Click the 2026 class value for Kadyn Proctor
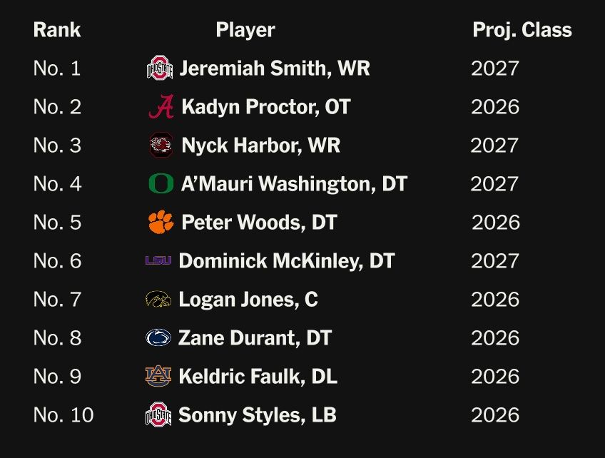The height and width of the screenshot is (458, 605). point(495,107)
